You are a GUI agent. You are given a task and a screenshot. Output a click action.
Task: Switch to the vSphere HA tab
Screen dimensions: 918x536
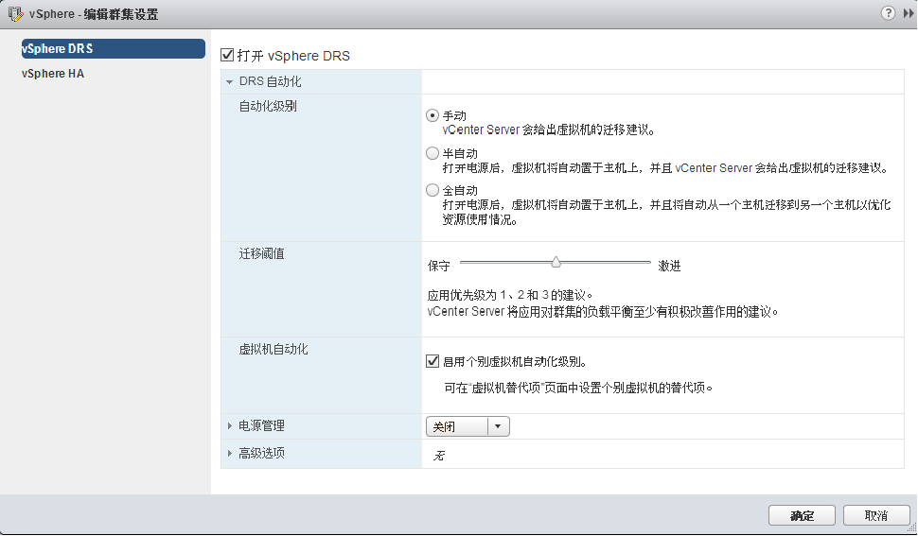53,74
